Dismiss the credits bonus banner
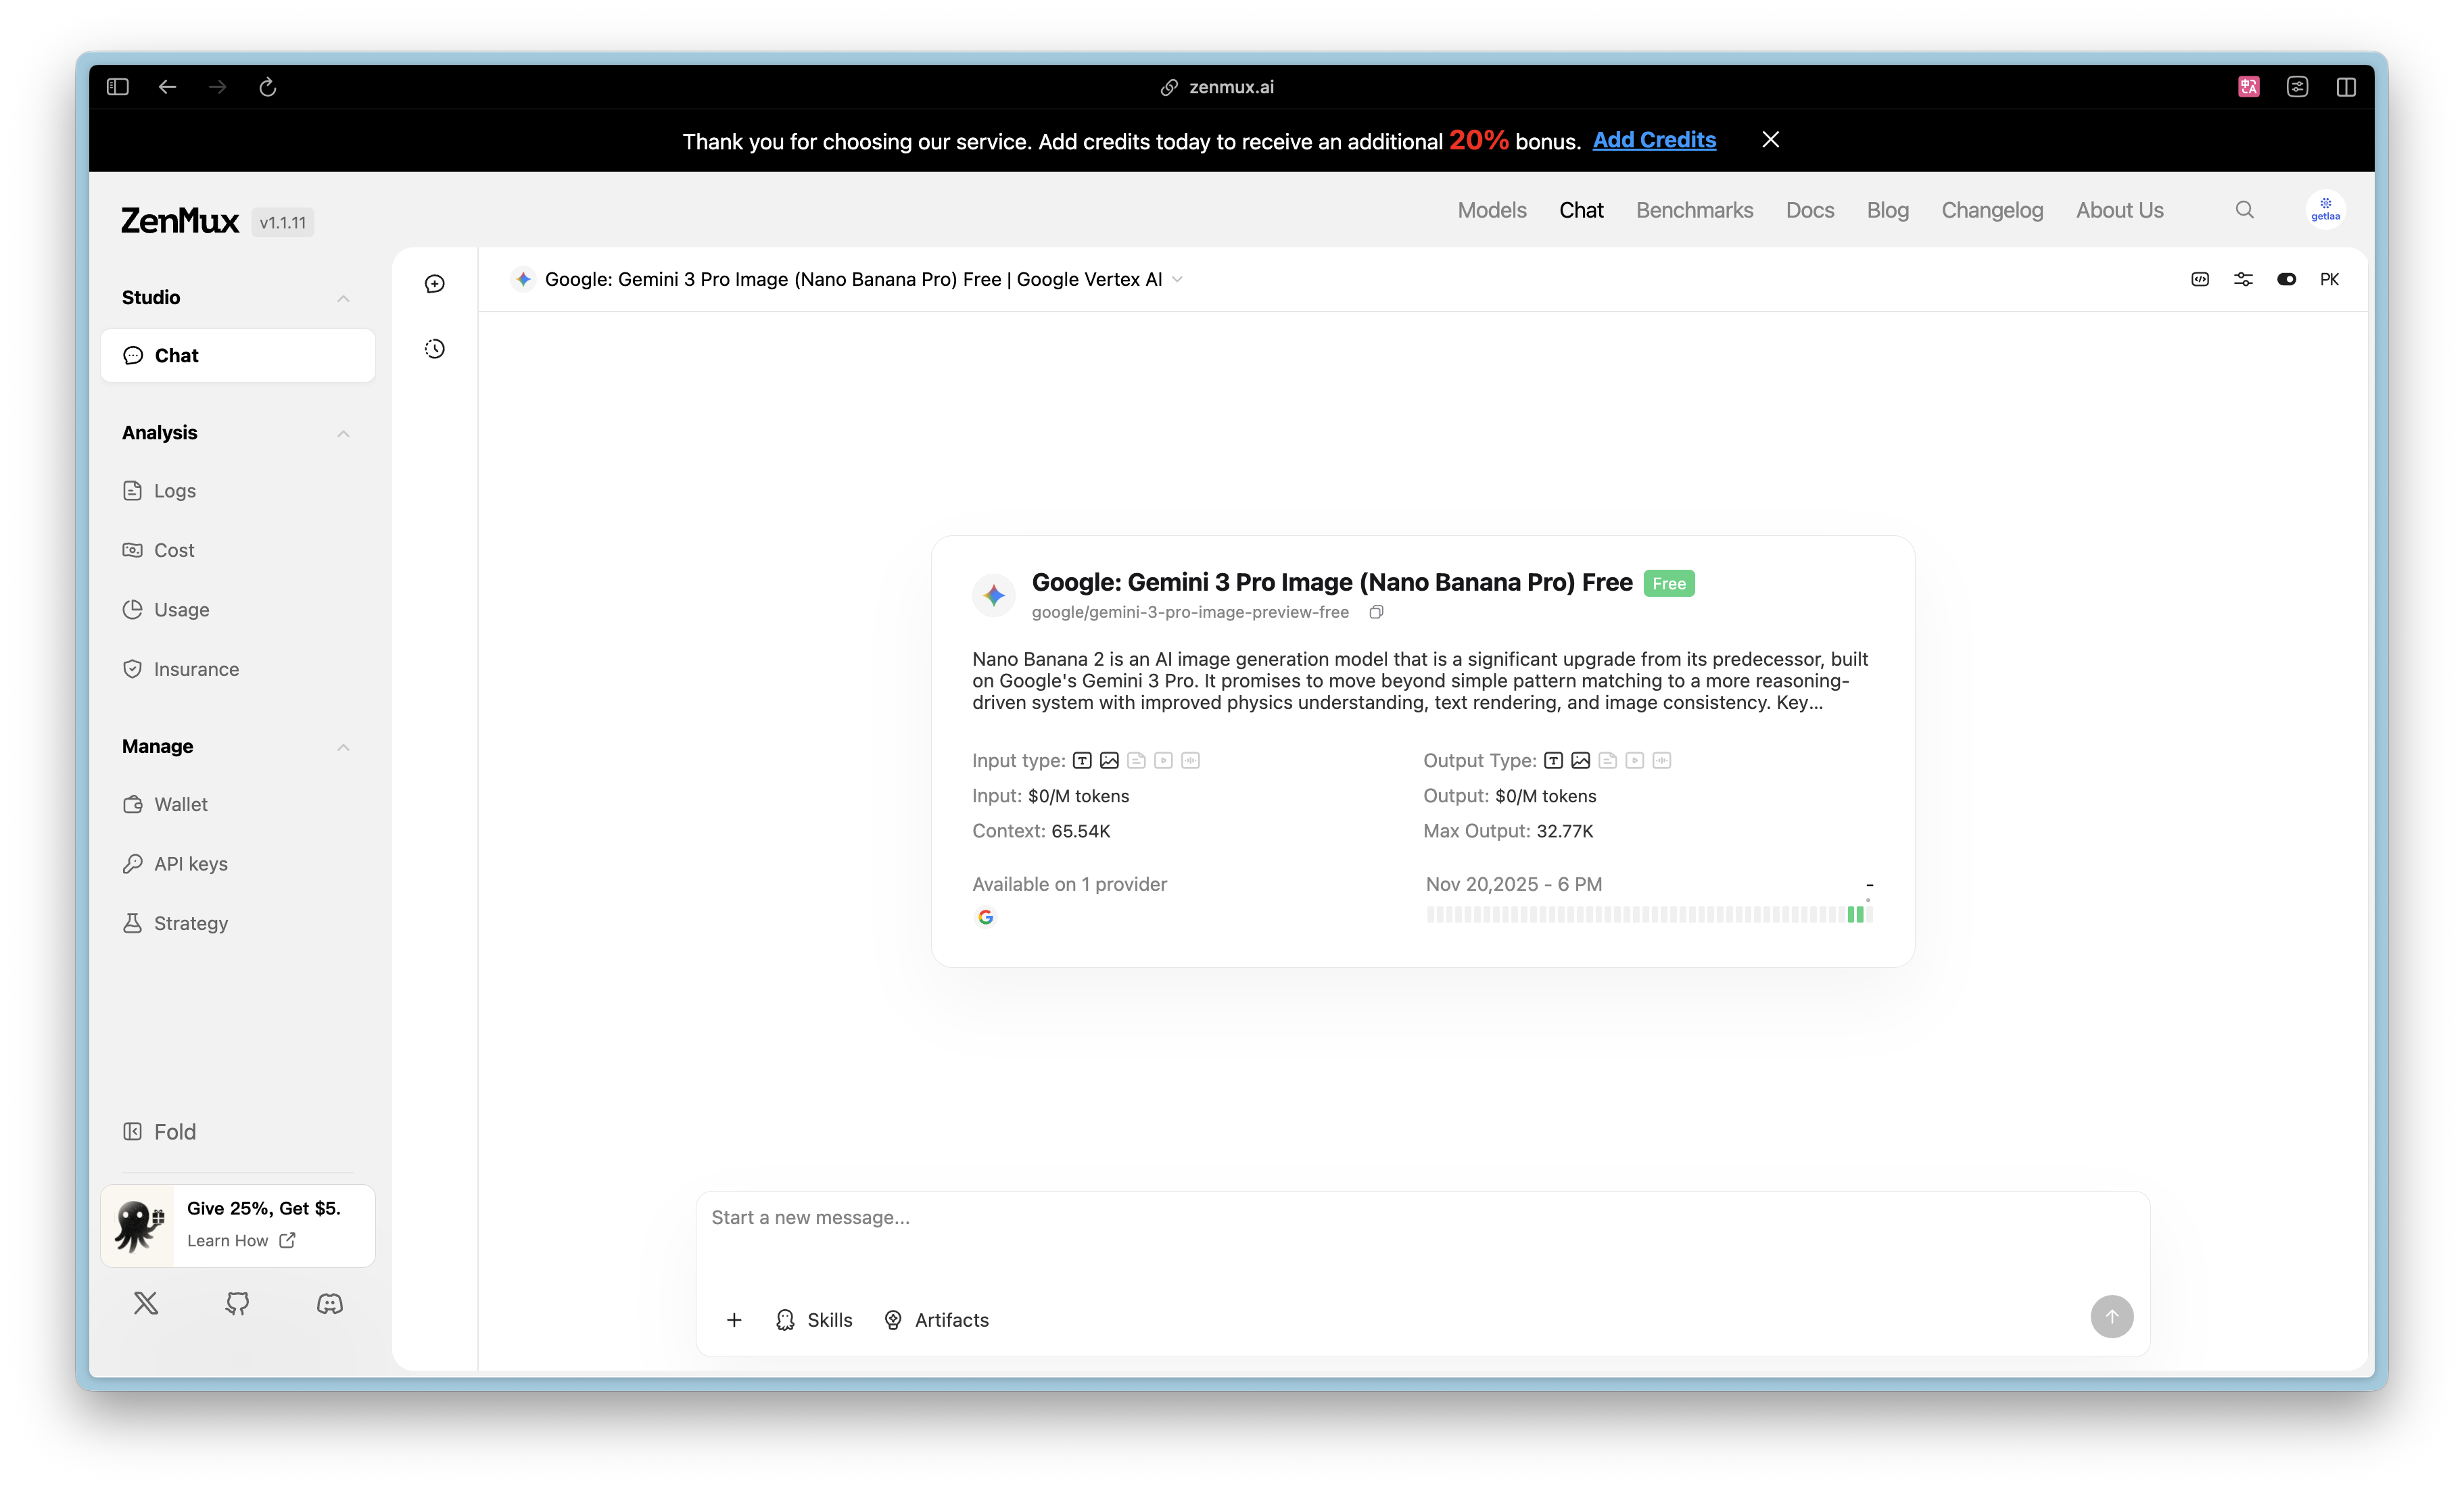Screen dimensions: 2464x1491 pyautogui.click(x=1771, y=140)
